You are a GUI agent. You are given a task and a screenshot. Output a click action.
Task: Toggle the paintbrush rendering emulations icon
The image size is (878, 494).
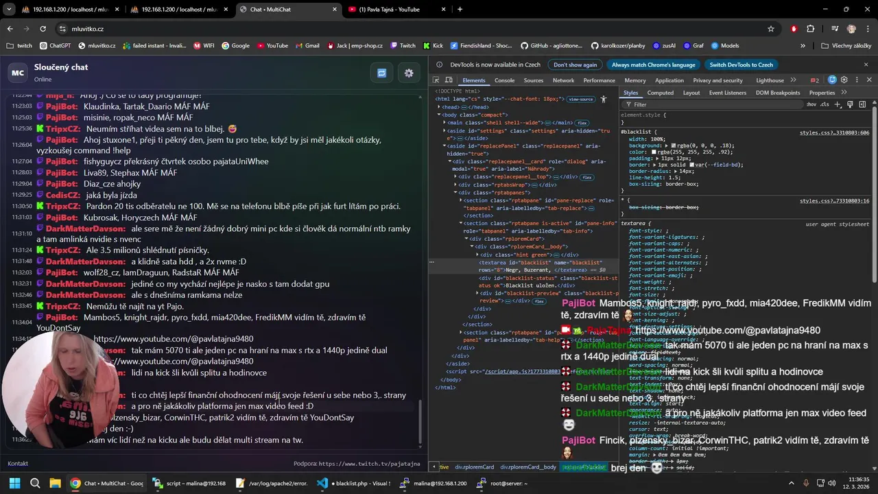851,104
